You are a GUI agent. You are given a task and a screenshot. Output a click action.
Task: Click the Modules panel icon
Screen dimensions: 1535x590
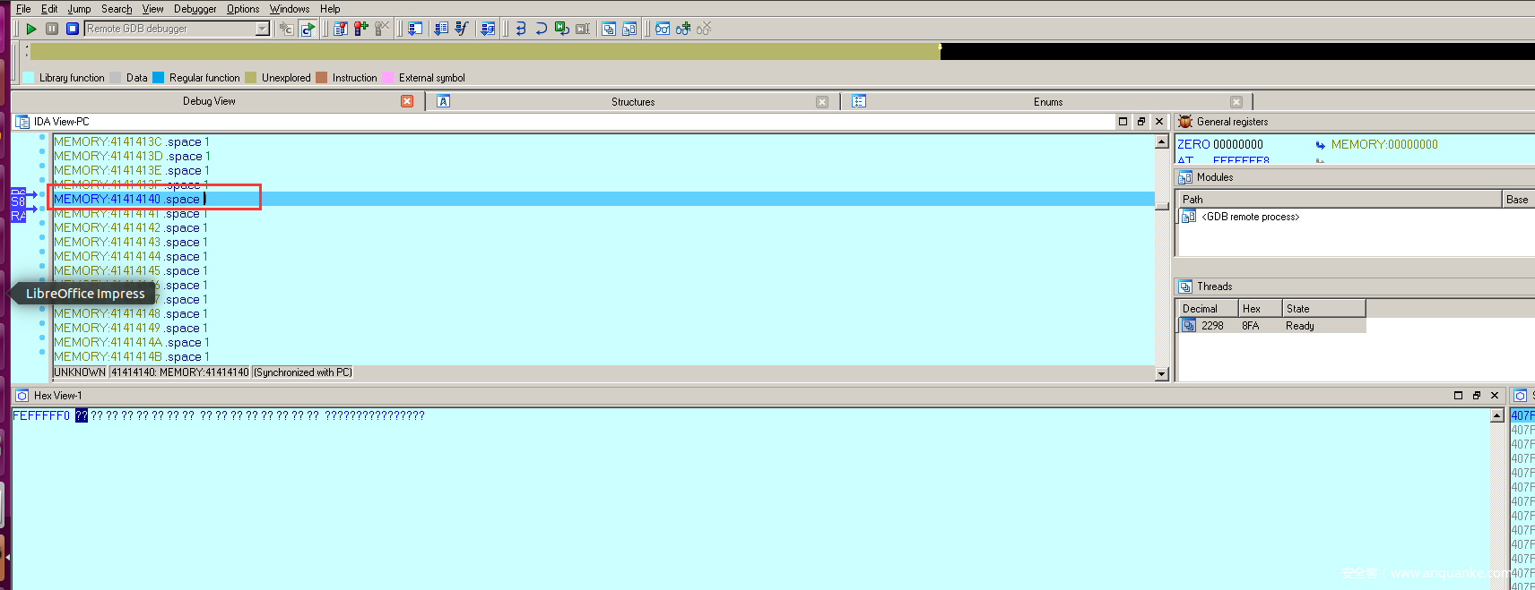1185,177
